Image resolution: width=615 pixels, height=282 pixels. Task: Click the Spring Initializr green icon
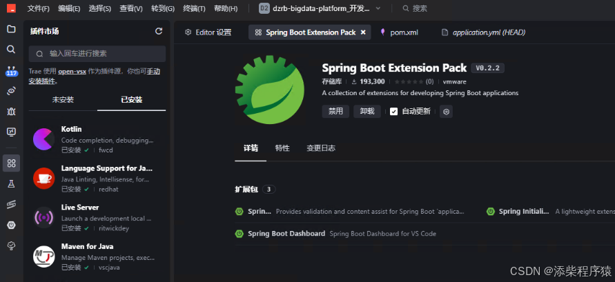(490, 212)
